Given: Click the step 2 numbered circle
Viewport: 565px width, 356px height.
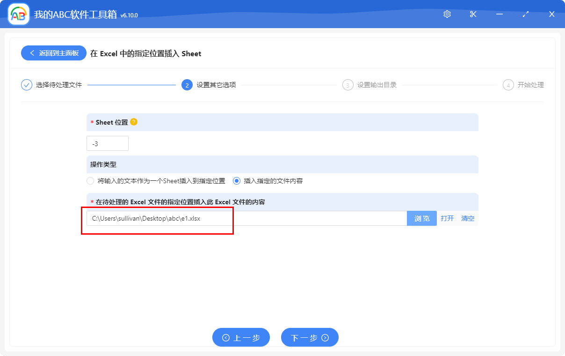Looking at the screenshot, I should pos(187,85).
